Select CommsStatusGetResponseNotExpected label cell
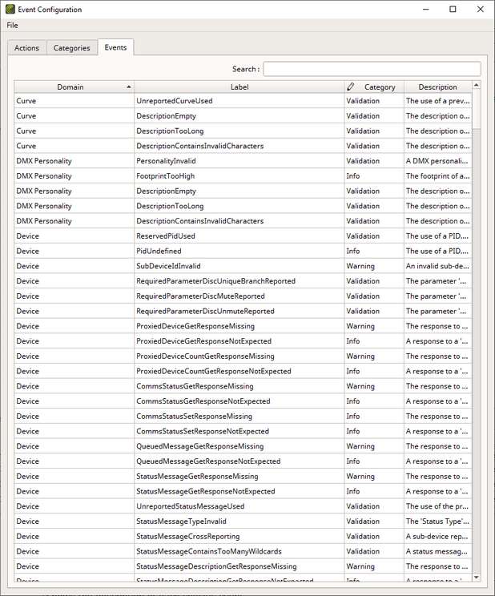 [x=239, y=401]
